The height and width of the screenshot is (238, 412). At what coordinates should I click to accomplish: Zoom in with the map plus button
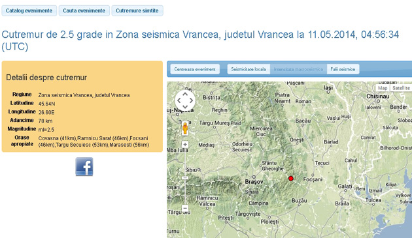click(185, 144)
